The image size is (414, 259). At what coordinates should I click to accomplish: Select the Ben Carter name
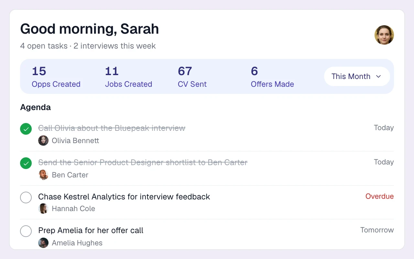pos(70,175)
